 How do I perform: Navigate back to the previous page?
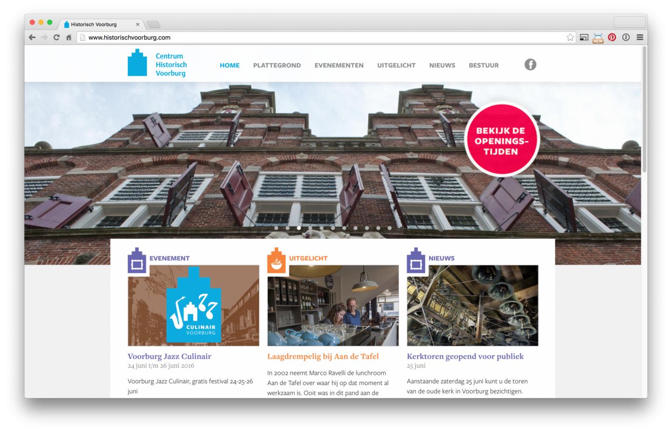tap(32, 37)
